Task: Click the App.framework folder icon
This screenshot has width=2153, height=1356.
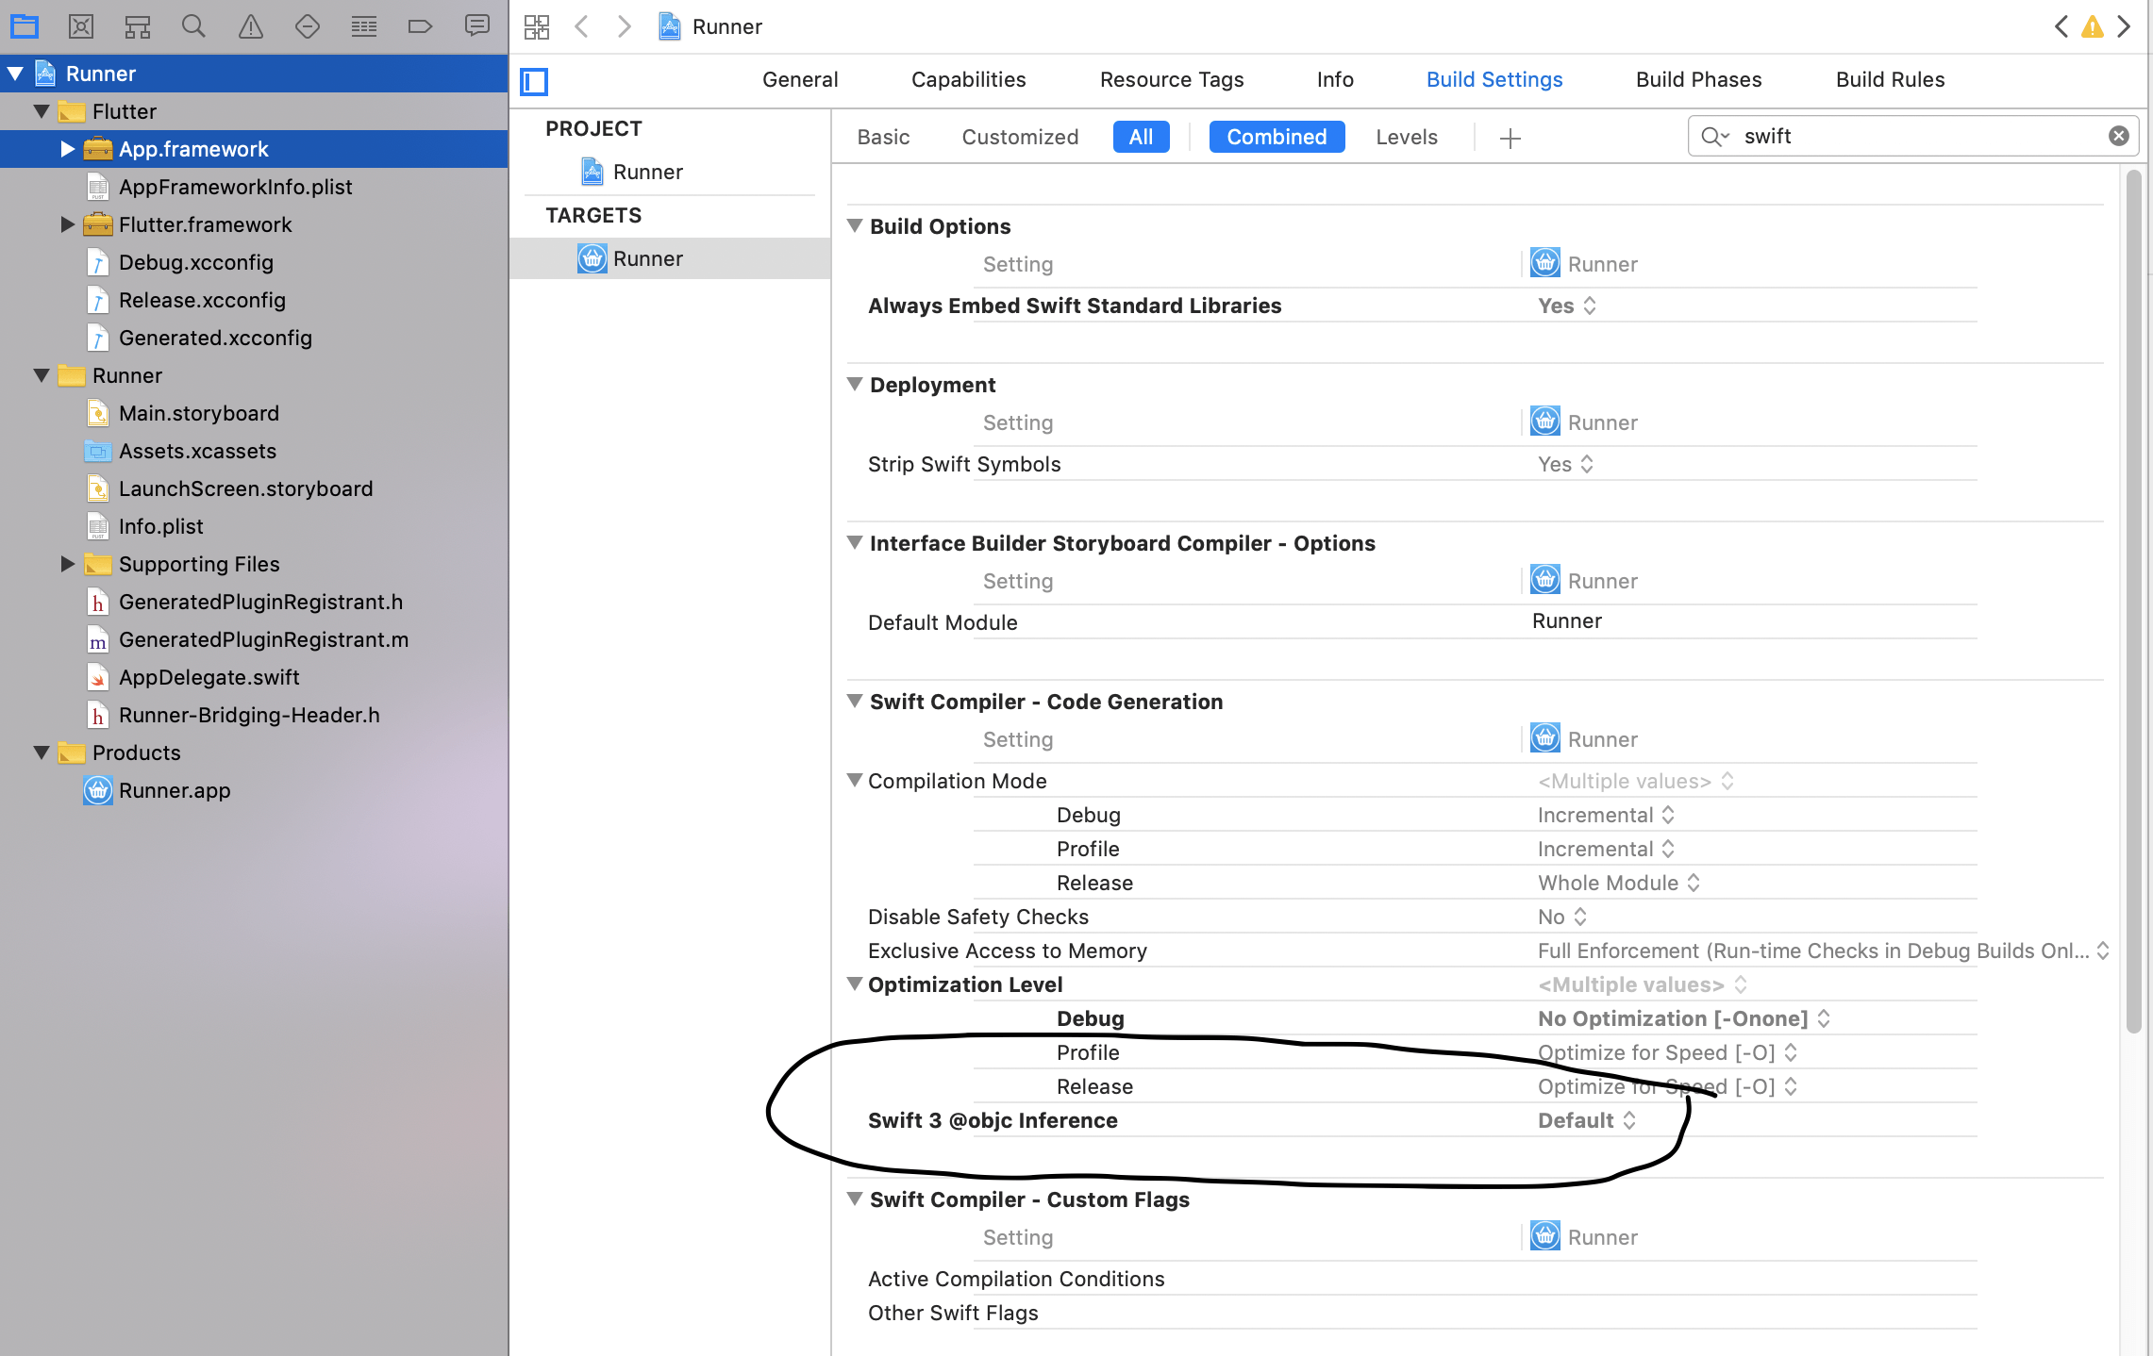Action: pyautogui.click(x=97, y=148)
